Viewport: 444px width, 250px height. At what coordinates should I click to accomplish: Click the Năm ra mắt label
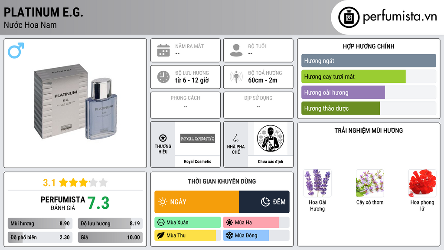189,46
